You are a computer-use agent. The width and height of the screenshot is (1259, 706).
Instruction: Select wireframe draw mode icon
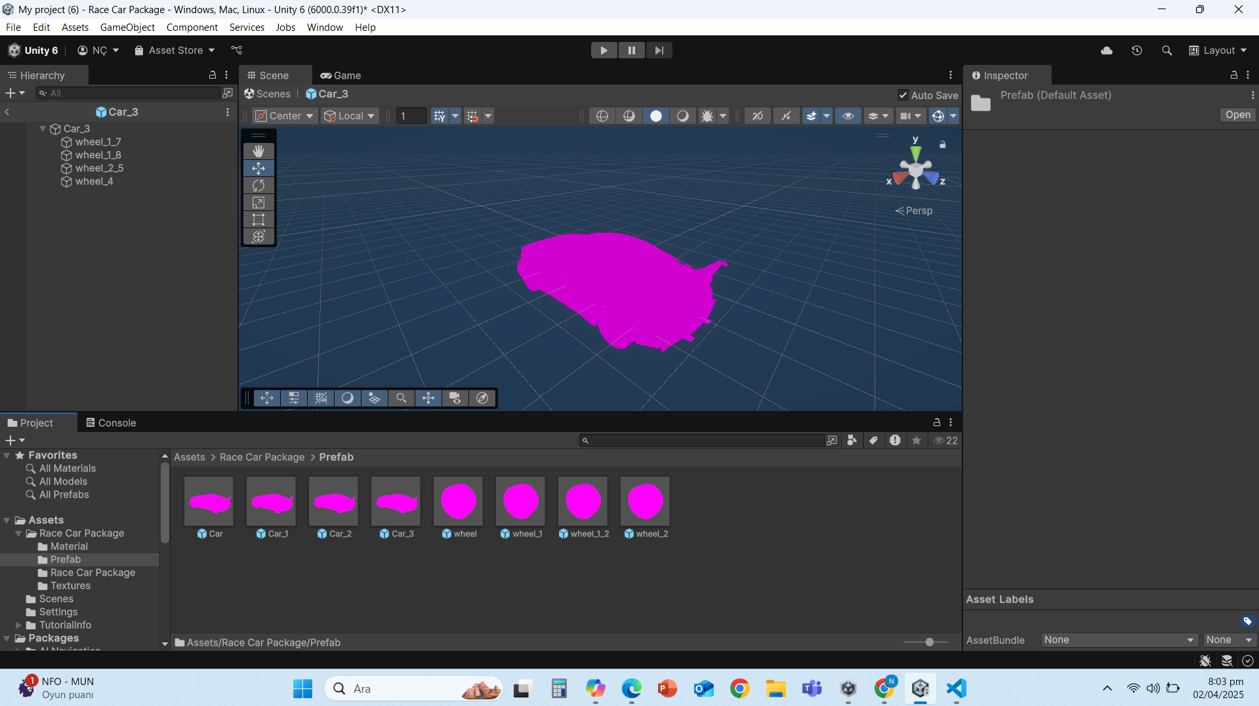(602, 116)
